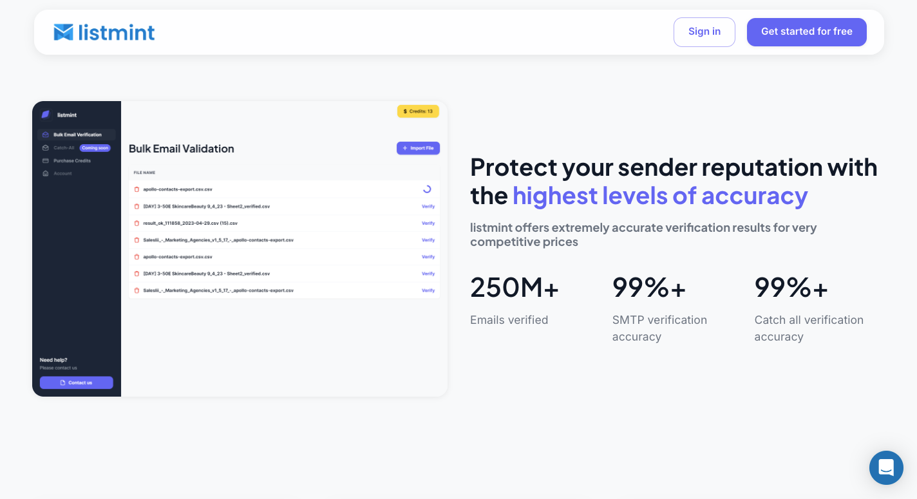Click the FILE NAME column header
Viewport: 917px width, 499px height.
click(x=144, y=173)
